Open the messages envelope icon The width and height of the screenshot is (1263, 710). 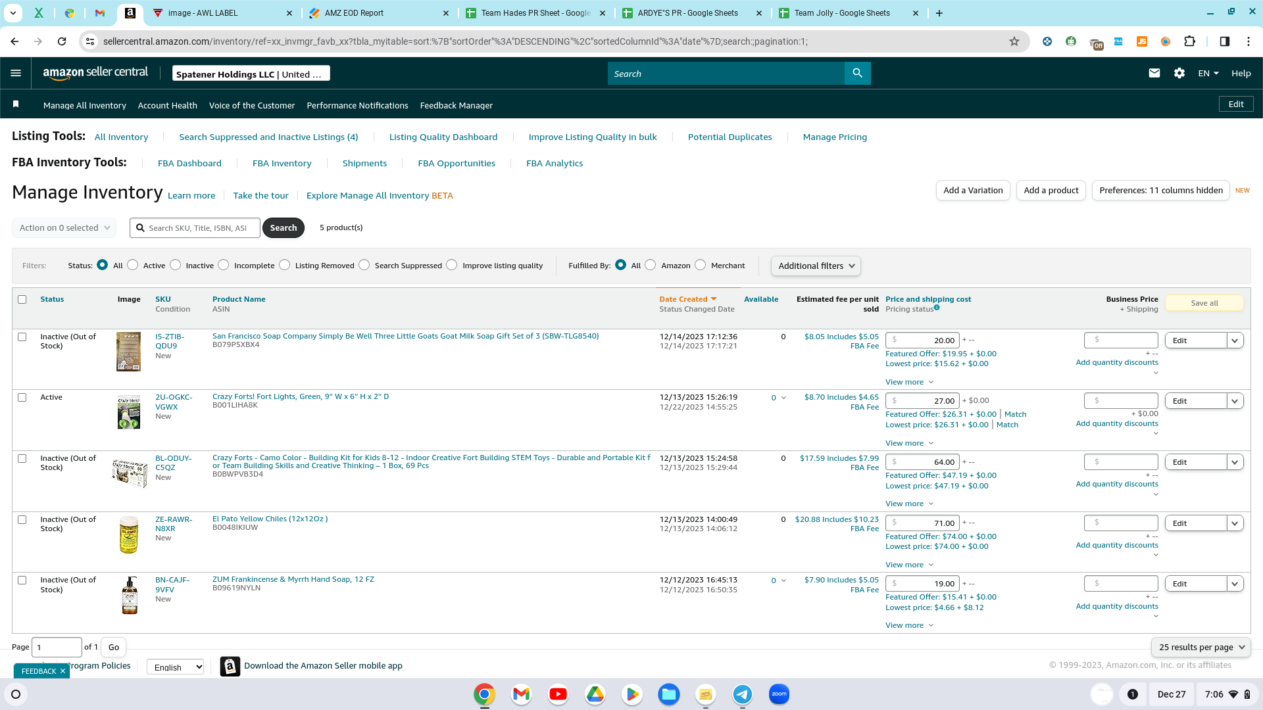(1154, 74)
